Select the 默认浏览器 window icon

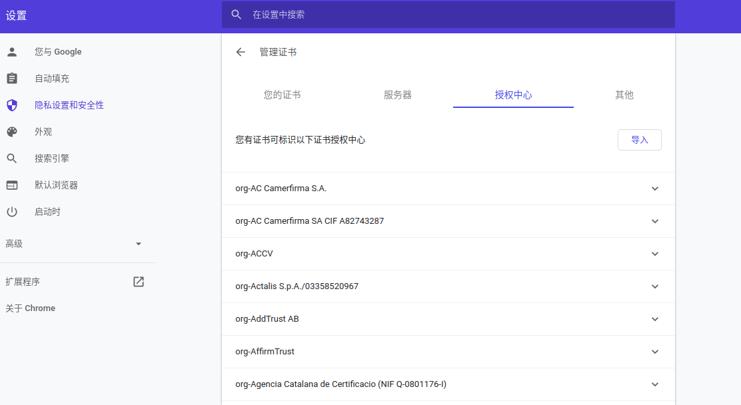(12, 185)
